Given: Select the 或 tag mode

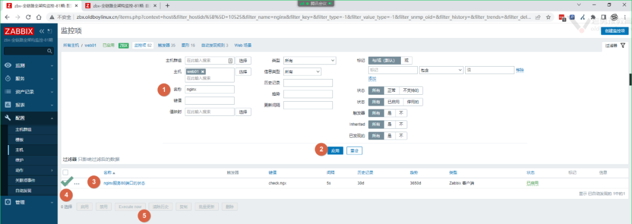Looking at the screenshot, I should [406, 60].
